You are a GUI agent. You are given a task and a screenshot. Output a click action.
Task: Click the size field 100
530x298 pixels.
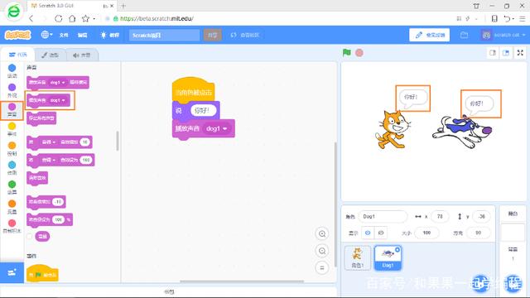pyautogui.click(x=427, y=233)
